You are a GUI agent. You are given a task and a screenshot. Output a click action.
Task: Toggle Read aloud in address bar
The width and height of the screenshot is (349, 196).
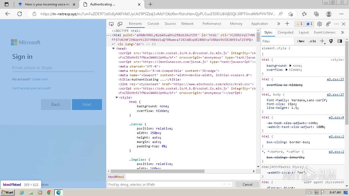[281, 14]
